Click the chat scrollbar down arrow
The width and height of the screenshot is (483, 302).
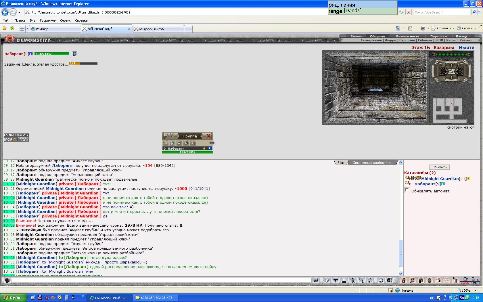click(401, 274)
